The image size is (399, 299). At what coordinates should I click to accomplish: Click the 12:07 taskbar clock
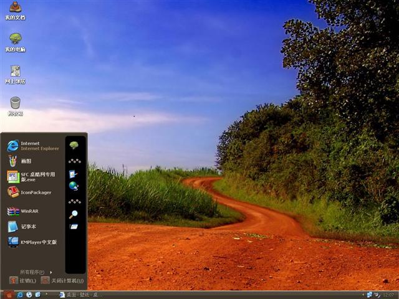(388, 295)
